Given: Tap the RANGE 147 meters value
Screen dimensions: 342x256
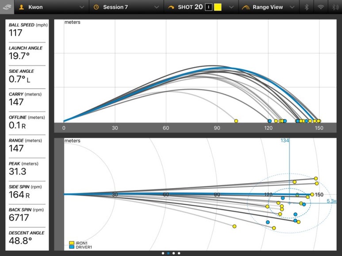Looking at the screenshot, I should coord(16,148).
